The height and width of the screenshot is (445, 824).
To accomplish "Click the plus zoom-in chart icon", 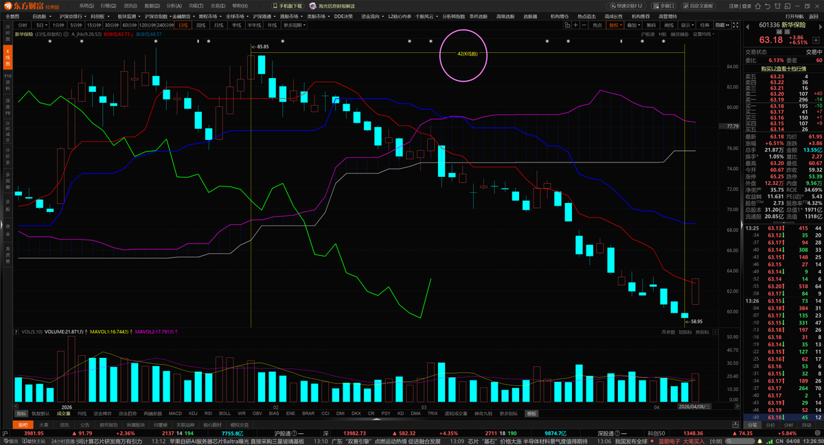I will (x=575, y=25).
